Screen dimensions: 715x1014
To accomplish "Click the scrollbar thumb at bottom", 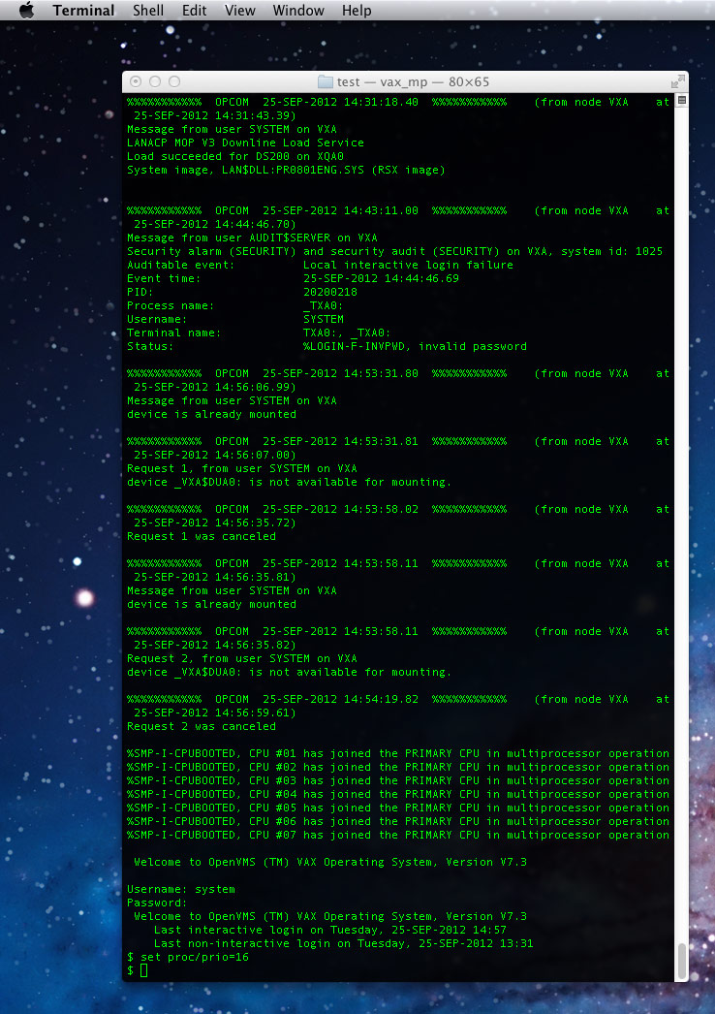I will tap(682, 960).
